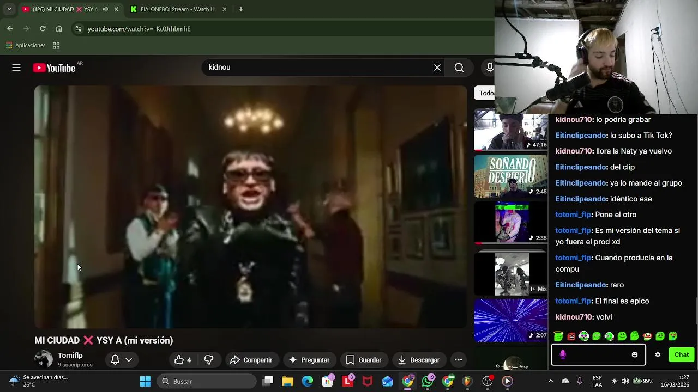Open McAfee icon on the taskbar
This screenshot has width=698, height=392.
point(368,381)
